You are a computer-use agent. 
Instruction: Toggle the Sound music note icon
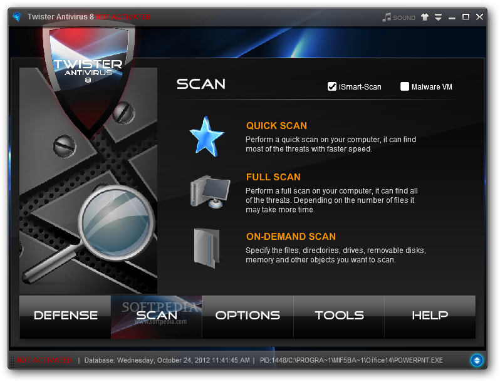(x=387, y=17)
